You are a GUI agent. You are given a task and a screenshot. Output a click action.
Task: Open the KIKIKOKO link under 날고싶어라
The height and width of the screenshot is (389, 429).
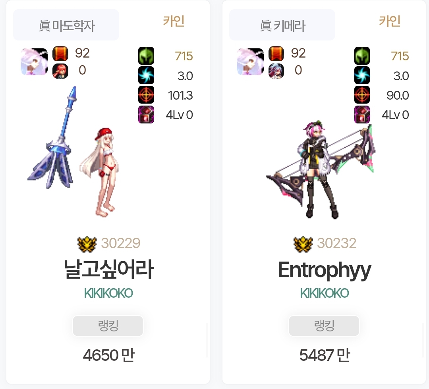[108, 293]
